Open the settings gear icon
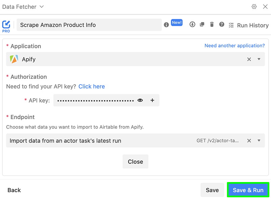 (254, 7)
